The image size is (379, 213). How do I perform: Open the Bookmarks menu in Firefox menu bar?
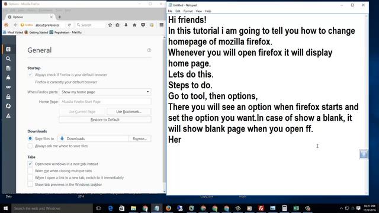coord(46,11)
